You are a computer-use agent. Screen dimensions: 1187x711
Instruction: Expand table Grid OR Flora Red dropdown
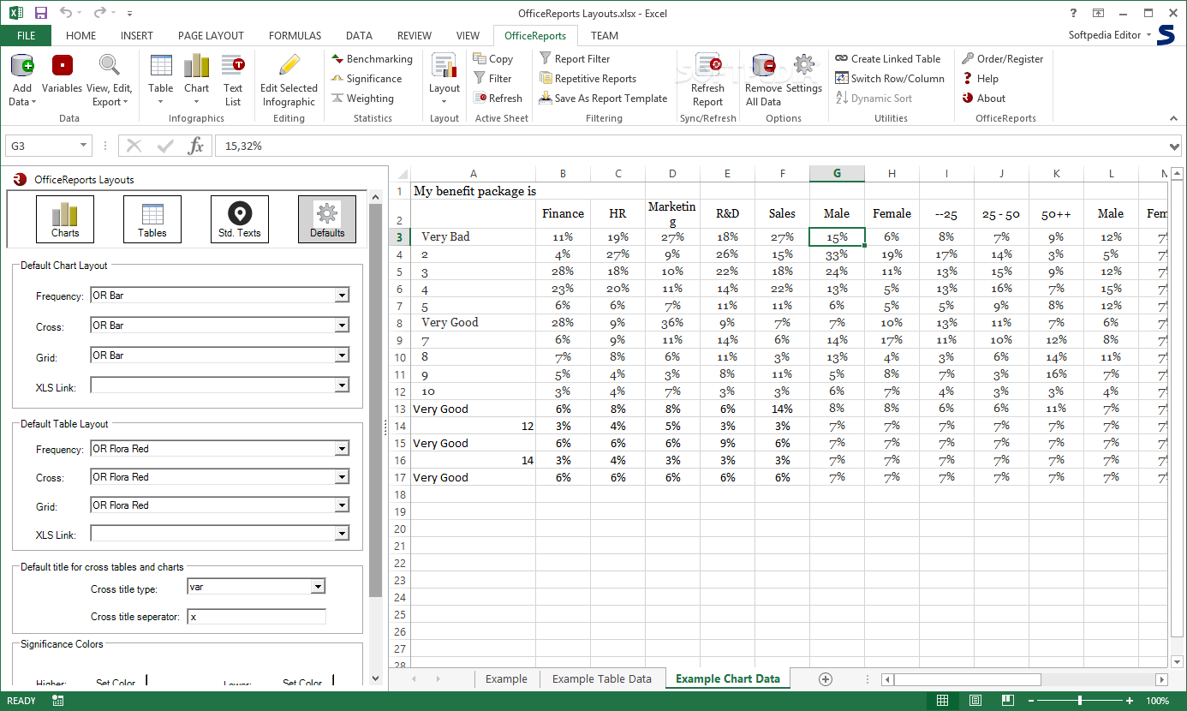343,505
